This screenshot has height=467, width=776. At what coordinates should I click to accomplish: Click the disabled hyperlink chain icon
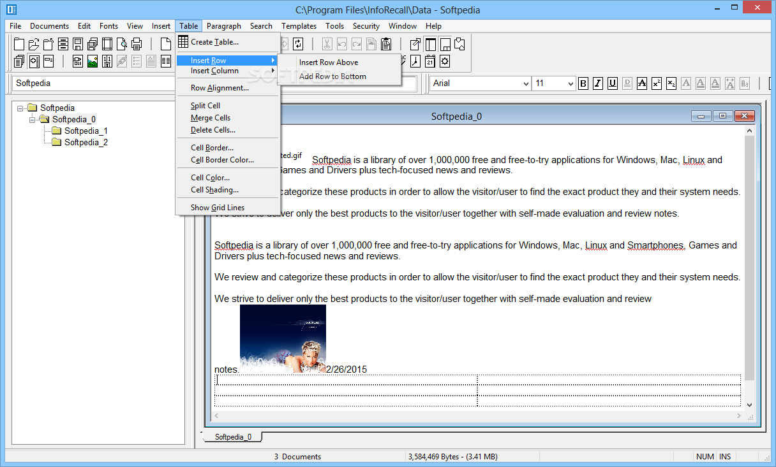pyautogui.click(x=122, y=61)
